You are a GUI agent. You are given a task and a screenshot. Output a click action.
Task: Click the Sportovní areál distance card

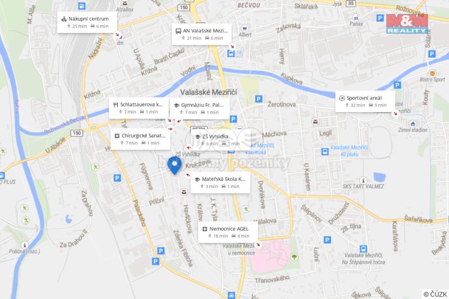tap(365, 102)
